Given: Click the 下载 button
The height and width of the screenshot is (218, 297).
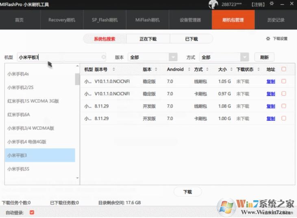Looking at the screenshot, I should tap(188, 192).
